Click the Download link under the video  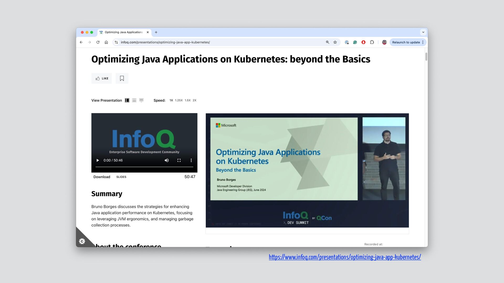[102, 177]
